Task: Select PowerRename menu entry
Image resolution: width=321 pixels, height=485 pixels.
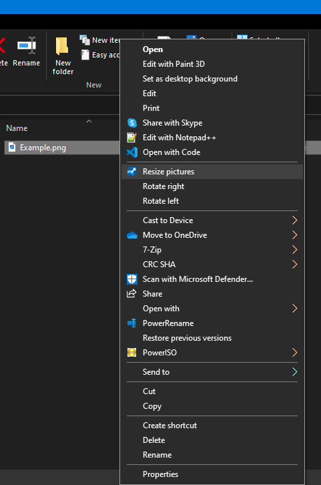Action: pos(212,323)
